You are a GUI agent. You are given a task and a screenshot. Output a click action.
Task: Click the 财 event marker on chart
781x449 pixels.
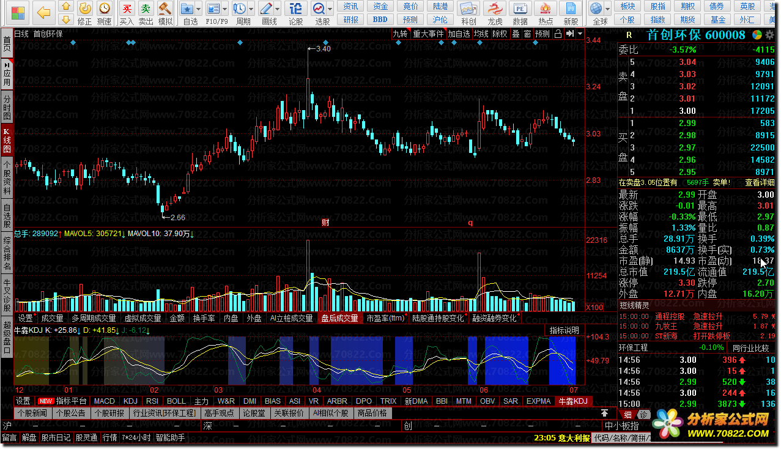pyautogui.click(x=325, y=223)
